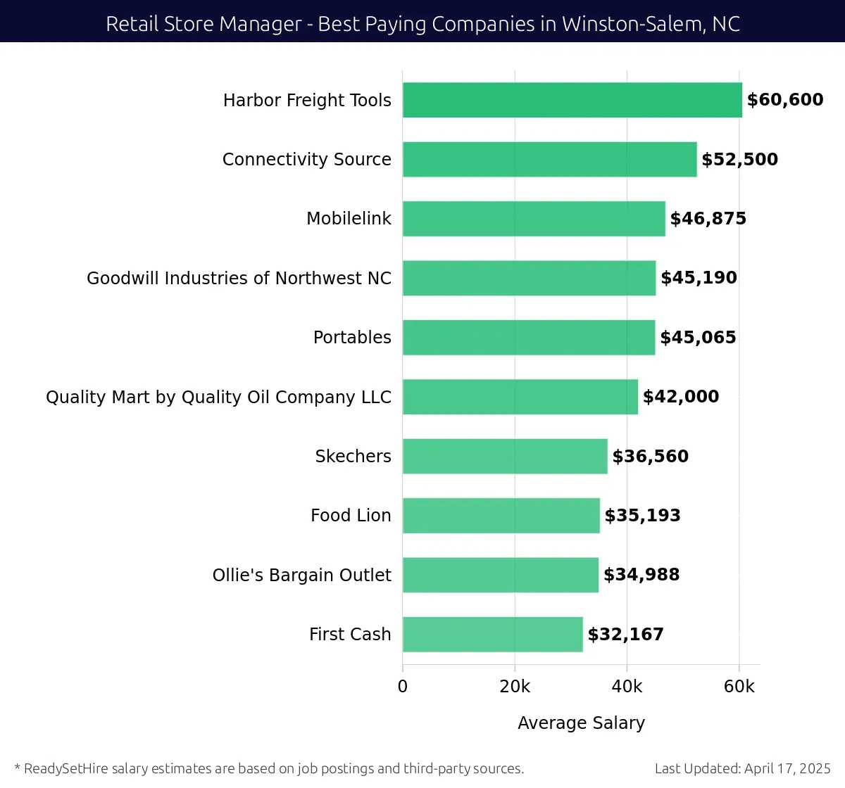Click the $34,988 salary value

click(642, 575)
